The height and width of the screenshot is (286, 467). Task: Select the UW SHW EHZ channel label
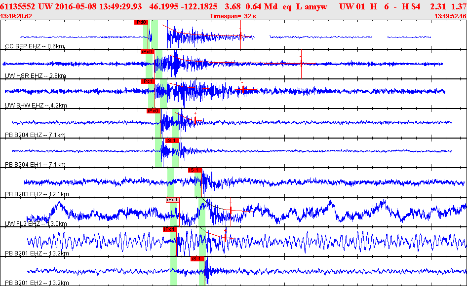coord(36,106)
